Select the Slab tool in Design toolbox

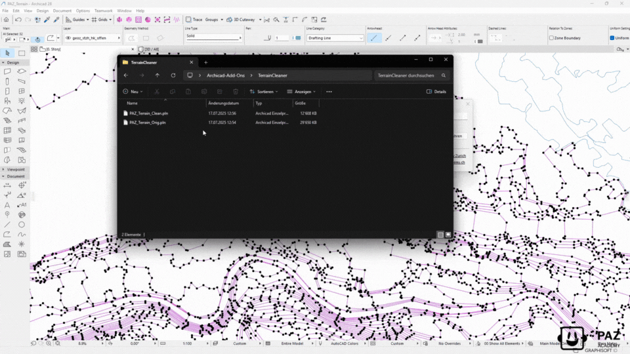tap(22, 71)
